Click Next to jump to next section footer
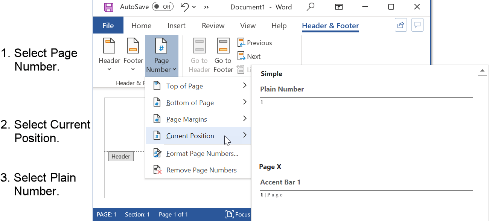Viewport: 489px width, 221px height. [250, 56]
